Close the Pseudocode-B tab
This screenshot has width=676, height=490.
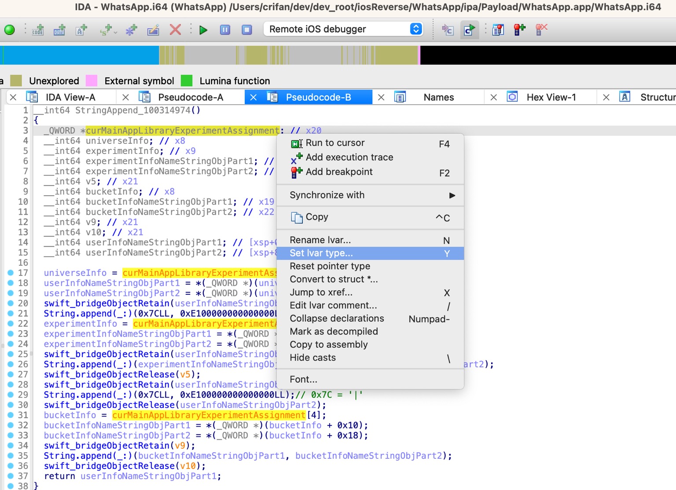(x=253, y=97)
